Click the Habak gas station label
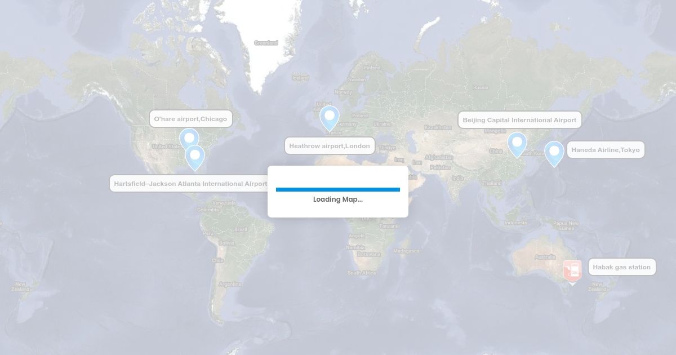Screen dimensions: 676x355 622,267
